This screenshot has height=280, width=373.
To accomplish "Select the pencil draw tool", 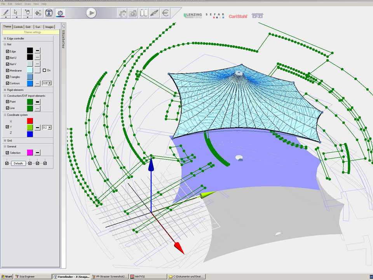I will coord(6,12).
